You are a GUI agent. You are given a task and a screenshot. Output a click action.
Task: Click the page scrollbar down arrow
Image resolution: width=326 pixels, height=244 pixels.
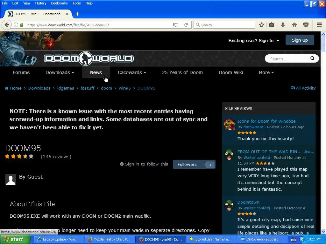[x=323, y=232]
